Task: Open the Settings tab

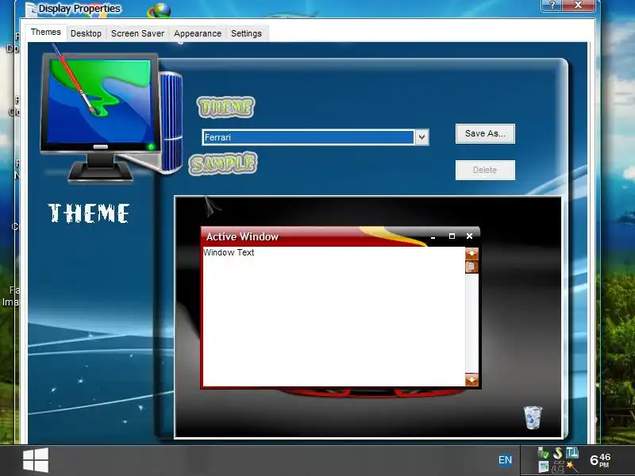Action: tap(246, 33)
